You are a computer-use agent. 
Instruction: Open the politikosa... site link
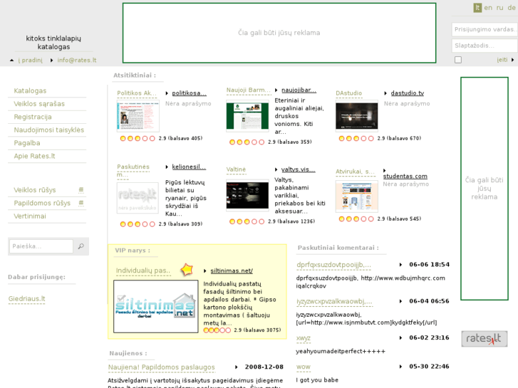(190, 93)
